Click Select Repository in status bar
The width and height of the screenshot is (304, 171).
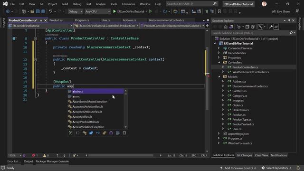tap(276, 168)
